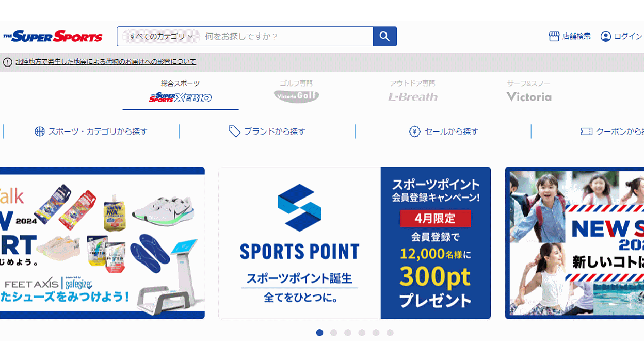Click the ブランドから探す link
This screenshot has width=644, height=362.
[275, 131]
